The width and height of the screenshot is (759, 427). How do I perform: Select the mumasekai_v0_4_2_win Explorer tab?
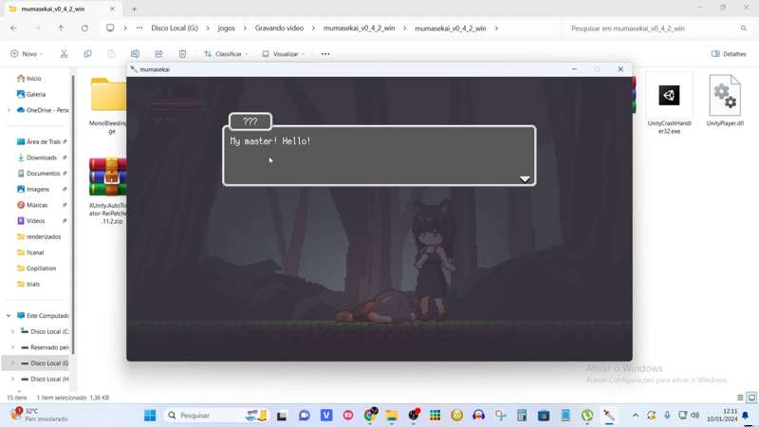pos(61,9)
